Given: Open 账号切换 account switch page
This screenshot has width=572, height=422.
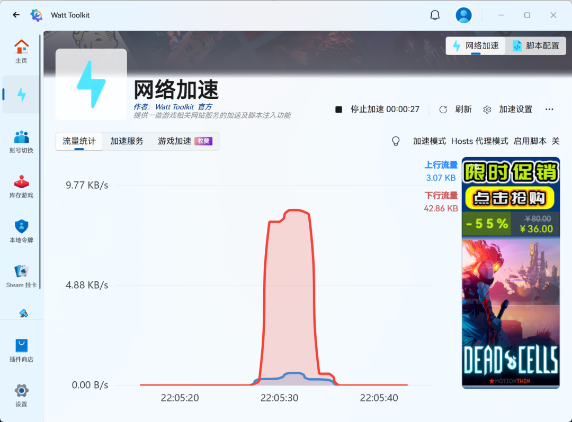Looking at the screenshot, I should [x=21, y=142].
